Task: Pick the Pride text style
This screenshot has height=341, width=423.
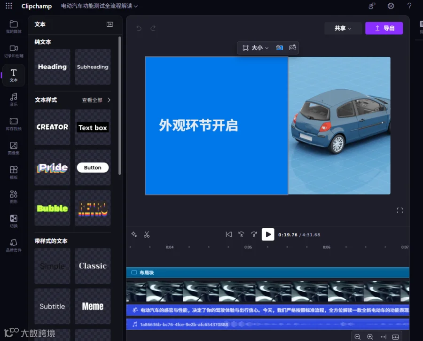Action: pyautogui.click(x=52, y=167)
